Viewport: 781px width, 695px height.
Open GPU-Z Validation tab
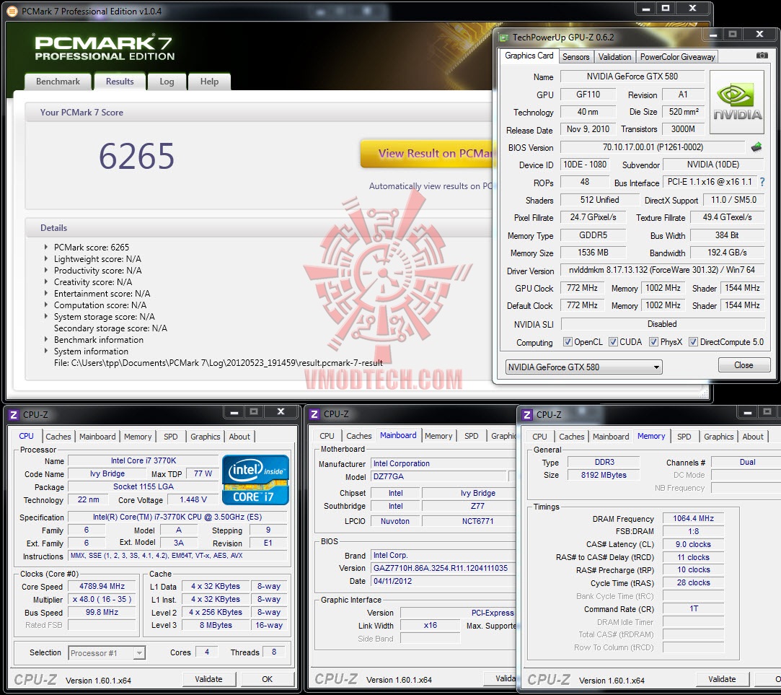pos(614,57)
